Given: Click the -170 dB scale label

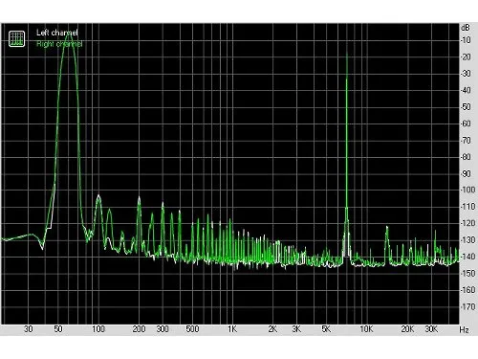Looking at the screenshot, I should point(468,306).
